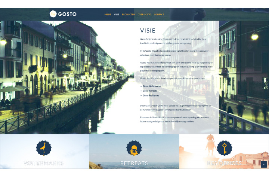269x177 pixels.
Task: Click the Gosto logo in the header
Action: 63,14
